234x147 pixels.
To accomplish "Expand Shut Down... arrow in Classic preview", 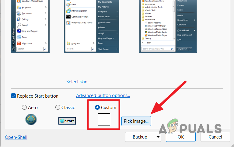I will coord(46,43).
